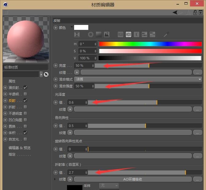Click the material picker arrow icon
The width and height of the screenshot is (206, 190).
click(x=46, y=74)
